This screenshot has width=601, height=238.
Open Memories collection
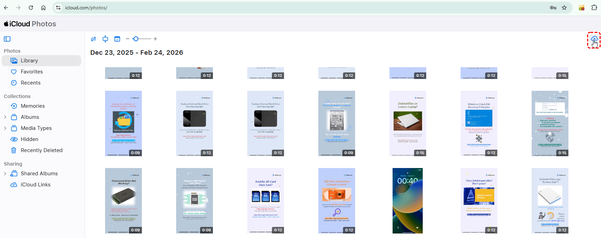(42, 106)
